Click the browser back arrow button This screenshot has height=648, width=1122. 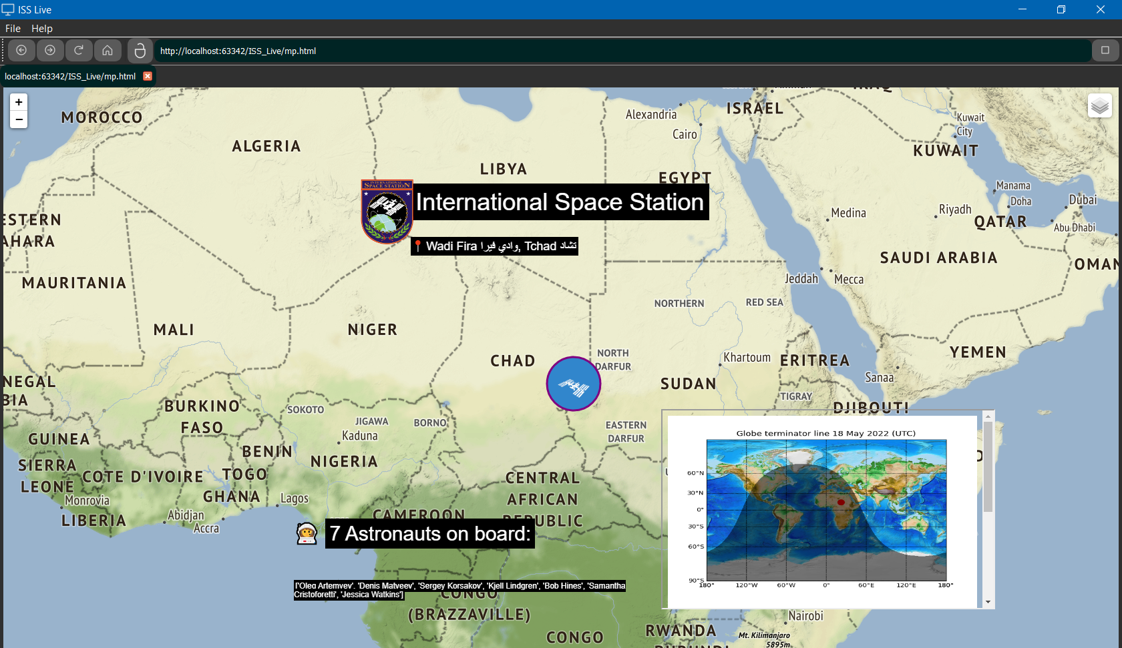click(21, 51)
